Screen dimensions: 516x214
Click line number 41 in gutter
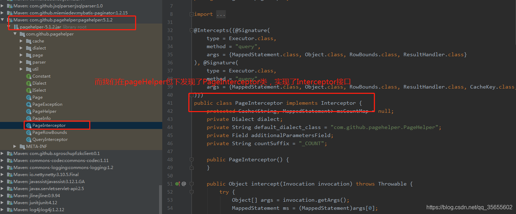pyautogui.click(x=170, y=103)
